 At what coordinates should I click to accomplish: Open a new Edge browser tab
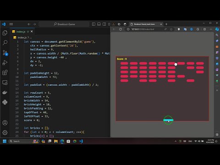click(166, 24)
